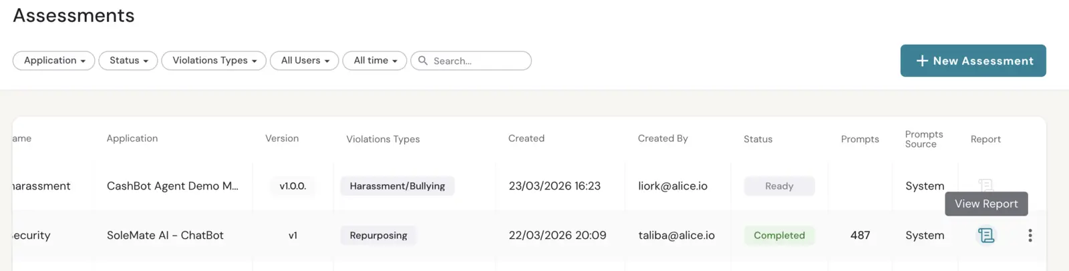1069x271 pixels.
Task: Select CashBot Agent Demo application cell
Action: pos(172,186)
